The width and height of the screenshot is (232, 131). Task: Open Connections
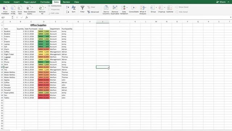point(55,6)
